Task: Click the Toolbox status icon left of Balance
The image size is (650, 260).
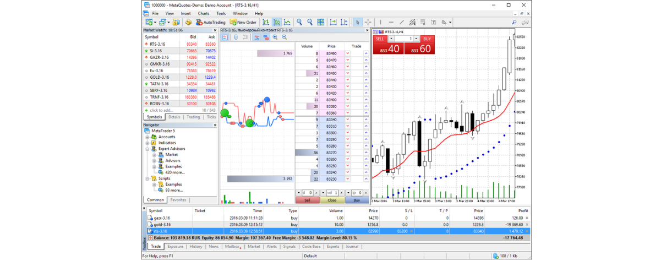Action: 150,237
